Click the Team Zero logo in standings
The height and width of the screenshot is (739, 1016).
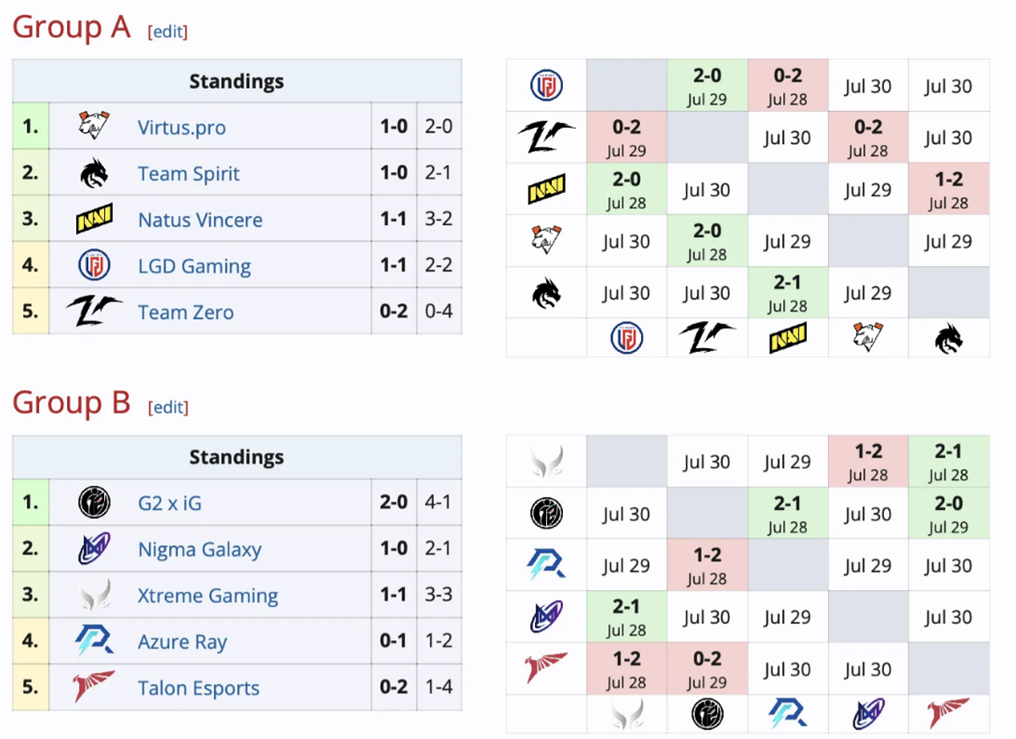click(94, 312)
